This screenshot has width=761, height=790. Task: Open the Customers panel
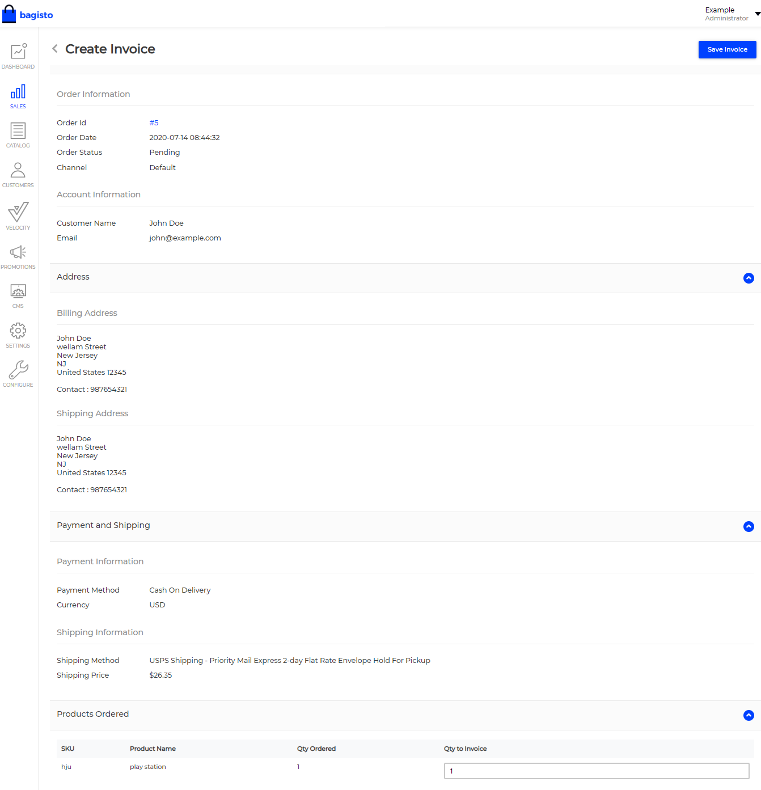(x=18, y=173)
